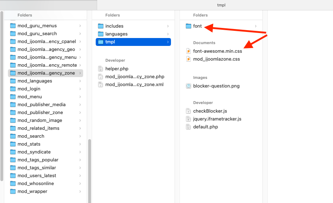This screenshot has height=203, width=333.
Task: Open the mod_search folder
Action: tap(31, 136)
